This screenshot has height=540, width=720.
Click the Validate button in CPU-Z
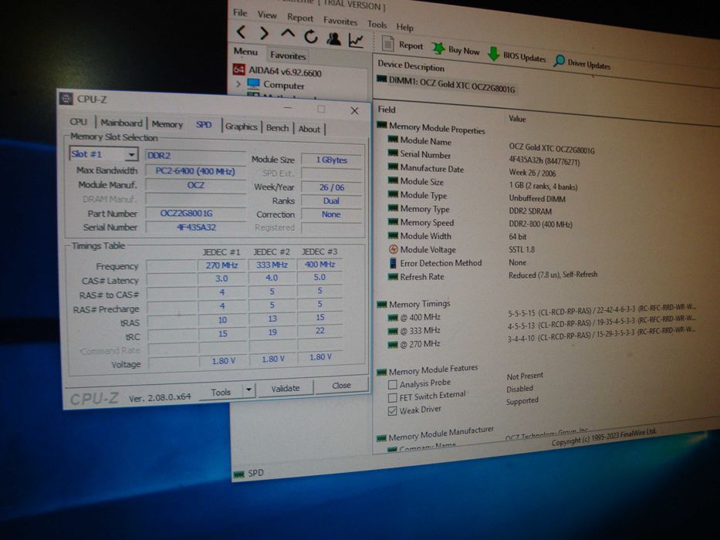[286, 388]
